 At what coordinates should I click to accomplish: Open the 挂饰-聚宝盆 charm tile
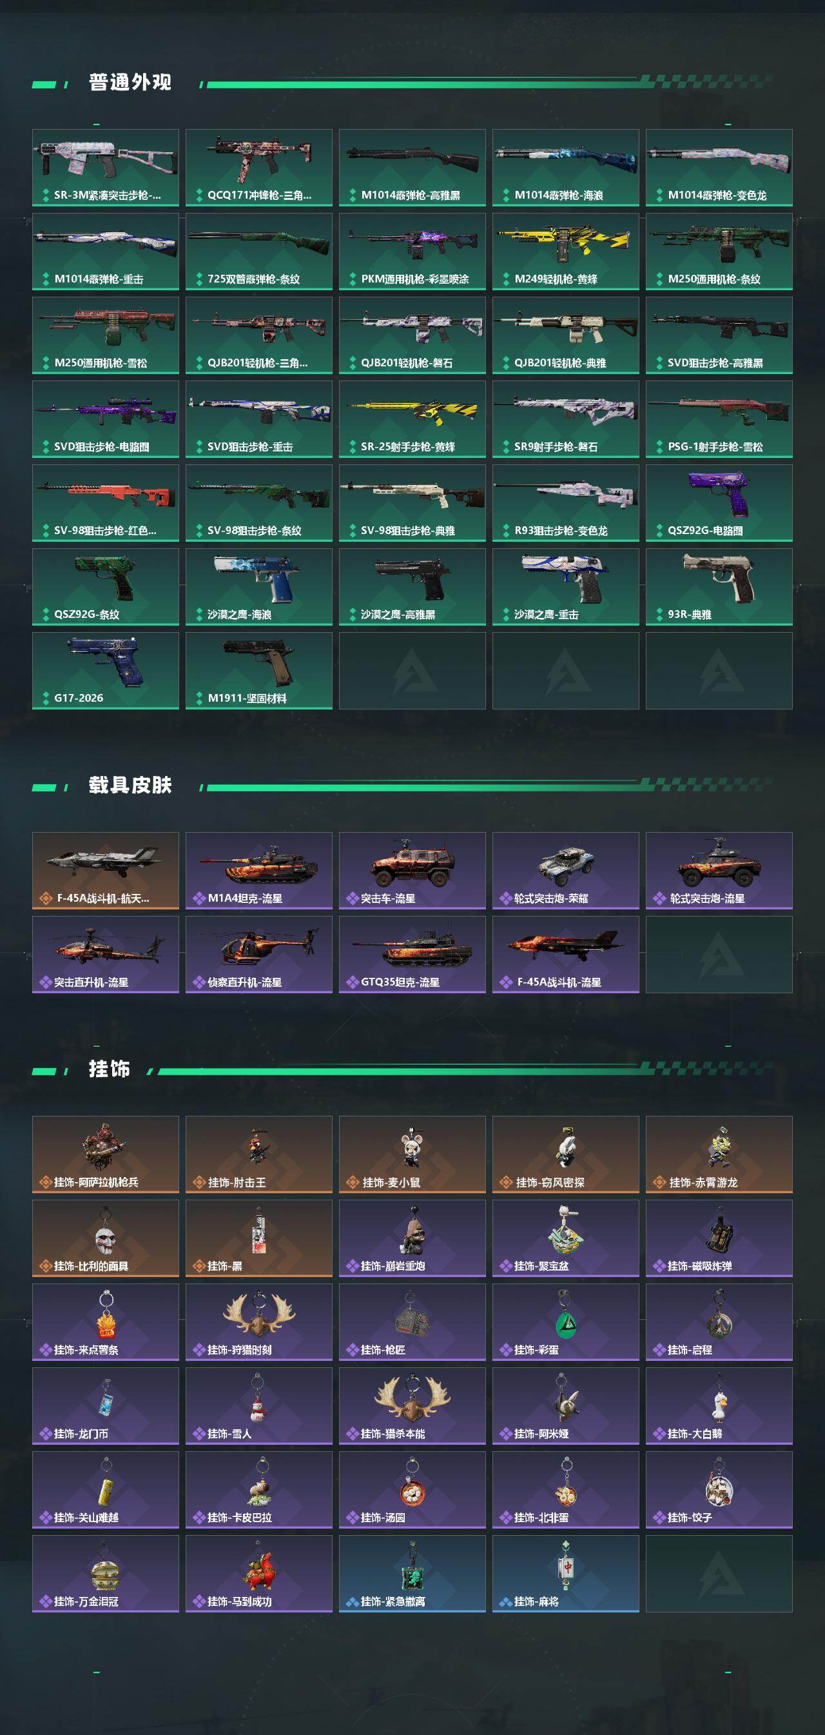click(x=565, y=1238)
